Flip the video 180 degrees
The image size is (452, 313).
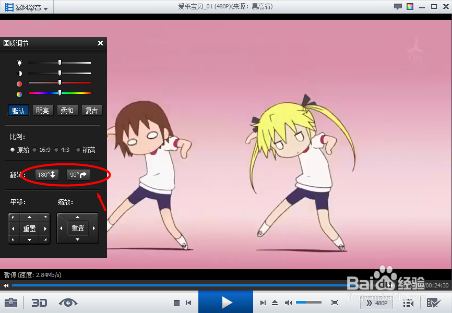point(47,175)
